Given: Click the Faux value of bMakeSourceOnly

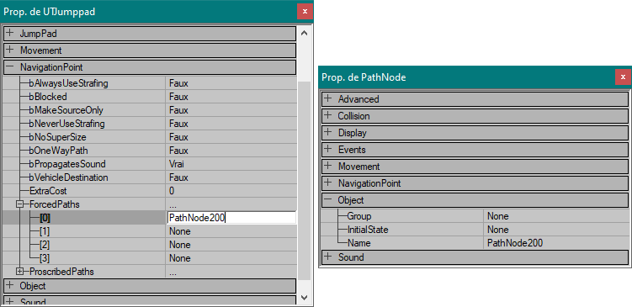Looking at the screenshot, I should click(x=178, y=110).
